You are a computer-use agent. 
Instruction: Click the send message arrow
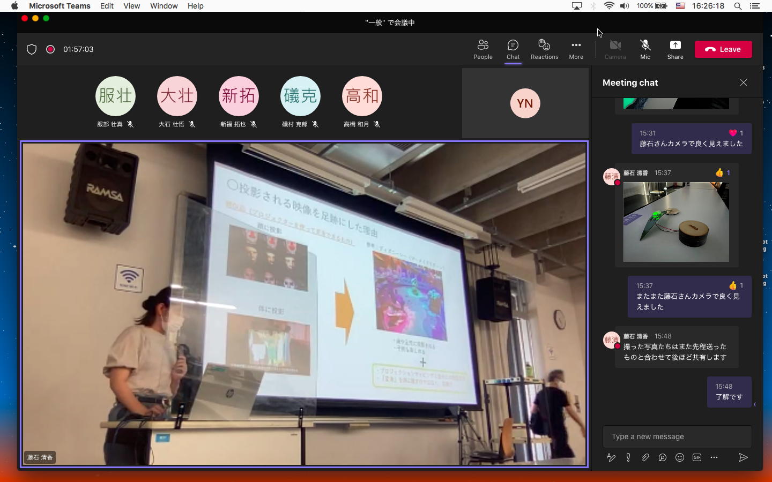click(743, 457)
